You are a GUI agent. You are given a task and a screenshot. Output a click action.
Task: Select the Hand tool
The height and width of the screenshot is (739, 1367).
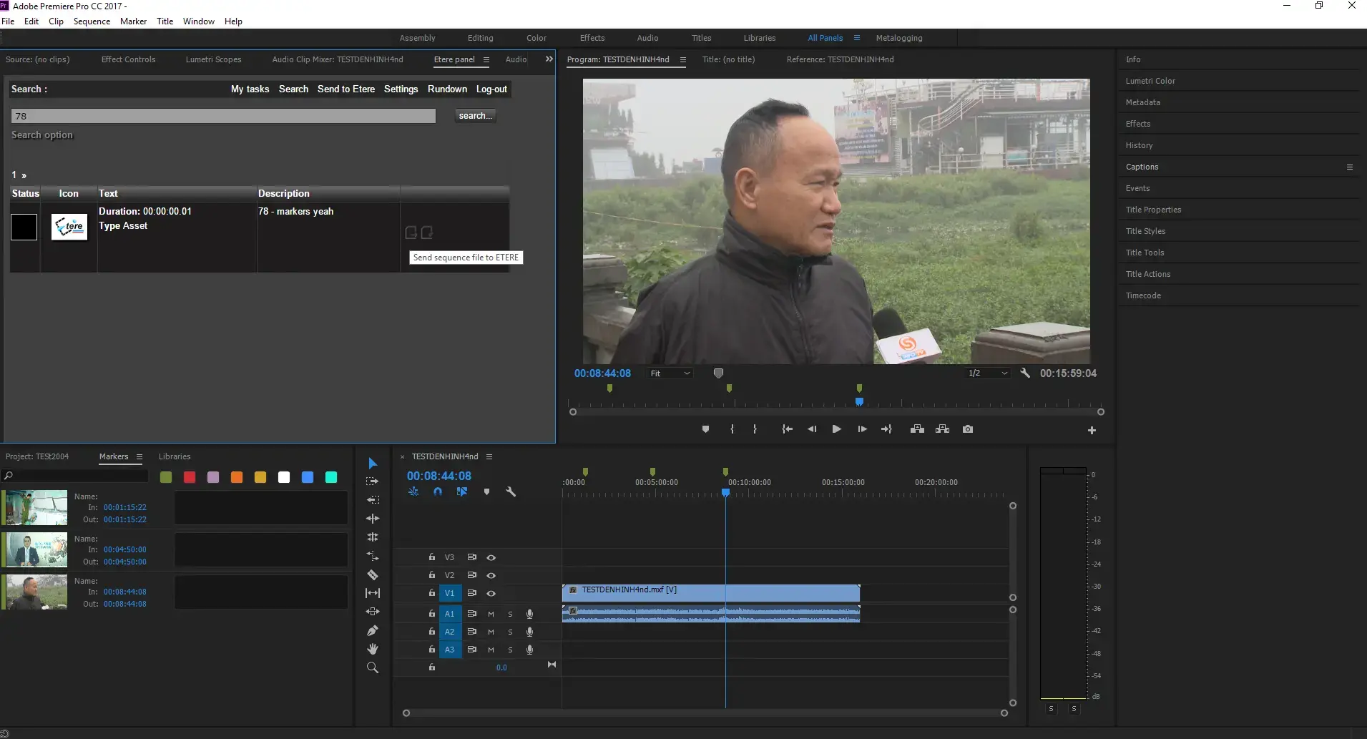coord(373,649)
